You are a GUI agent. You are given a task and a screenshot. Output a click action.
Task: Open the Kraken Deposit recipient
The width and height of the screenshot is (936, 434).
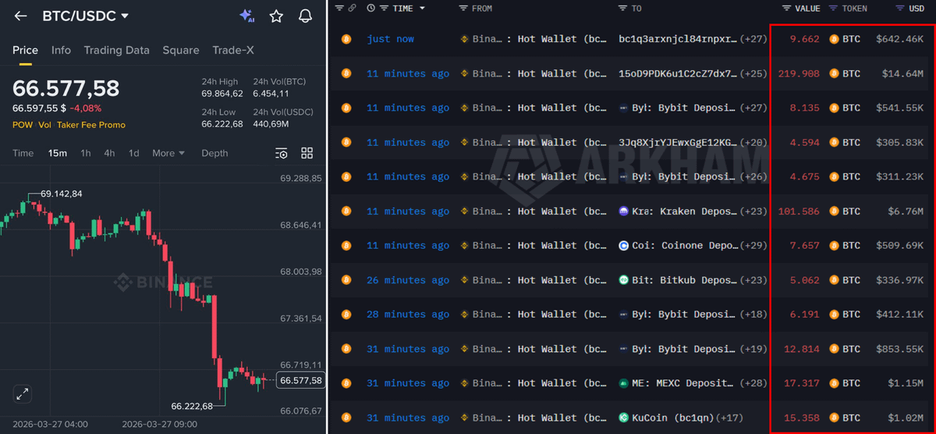coord(677,212)
